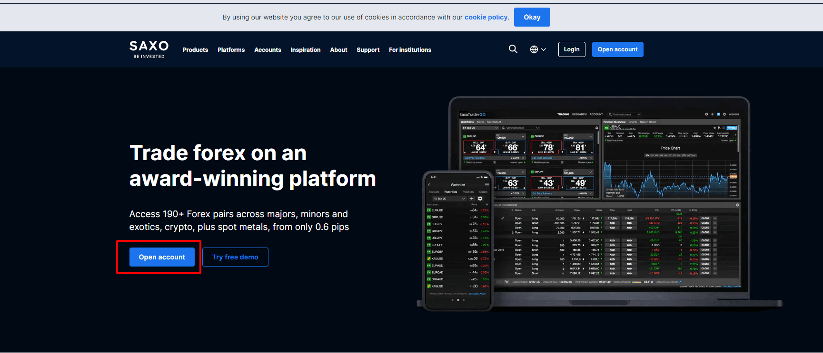Go to For institutions
Image resolution: width=823 pixels, height=353 pixels.
[x=410, y=50]
